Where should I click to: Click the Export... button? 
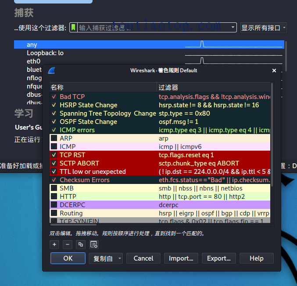(219, 258)
